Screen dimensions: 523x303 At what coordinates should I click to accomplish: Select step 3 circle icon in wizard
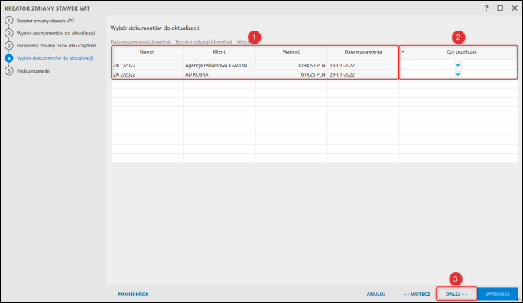[9, 46]
